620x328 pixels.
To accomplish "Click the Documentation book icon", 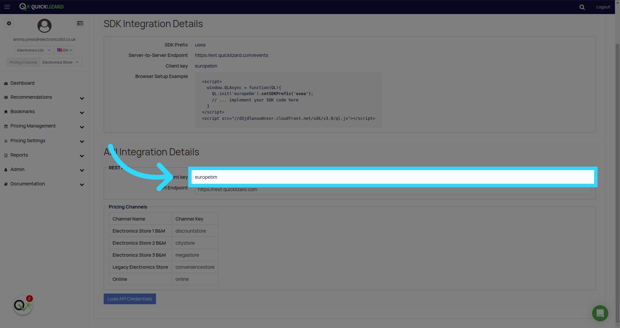I will [x=6, y=184].
